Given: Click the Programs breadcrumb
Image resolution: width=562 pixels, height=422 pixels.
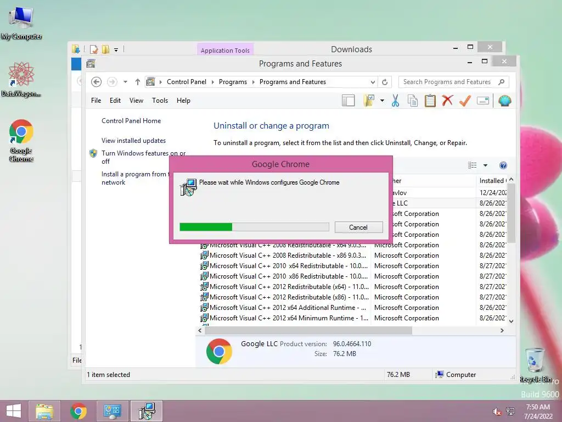Looking at the screenshot, I should pos(233,82).
